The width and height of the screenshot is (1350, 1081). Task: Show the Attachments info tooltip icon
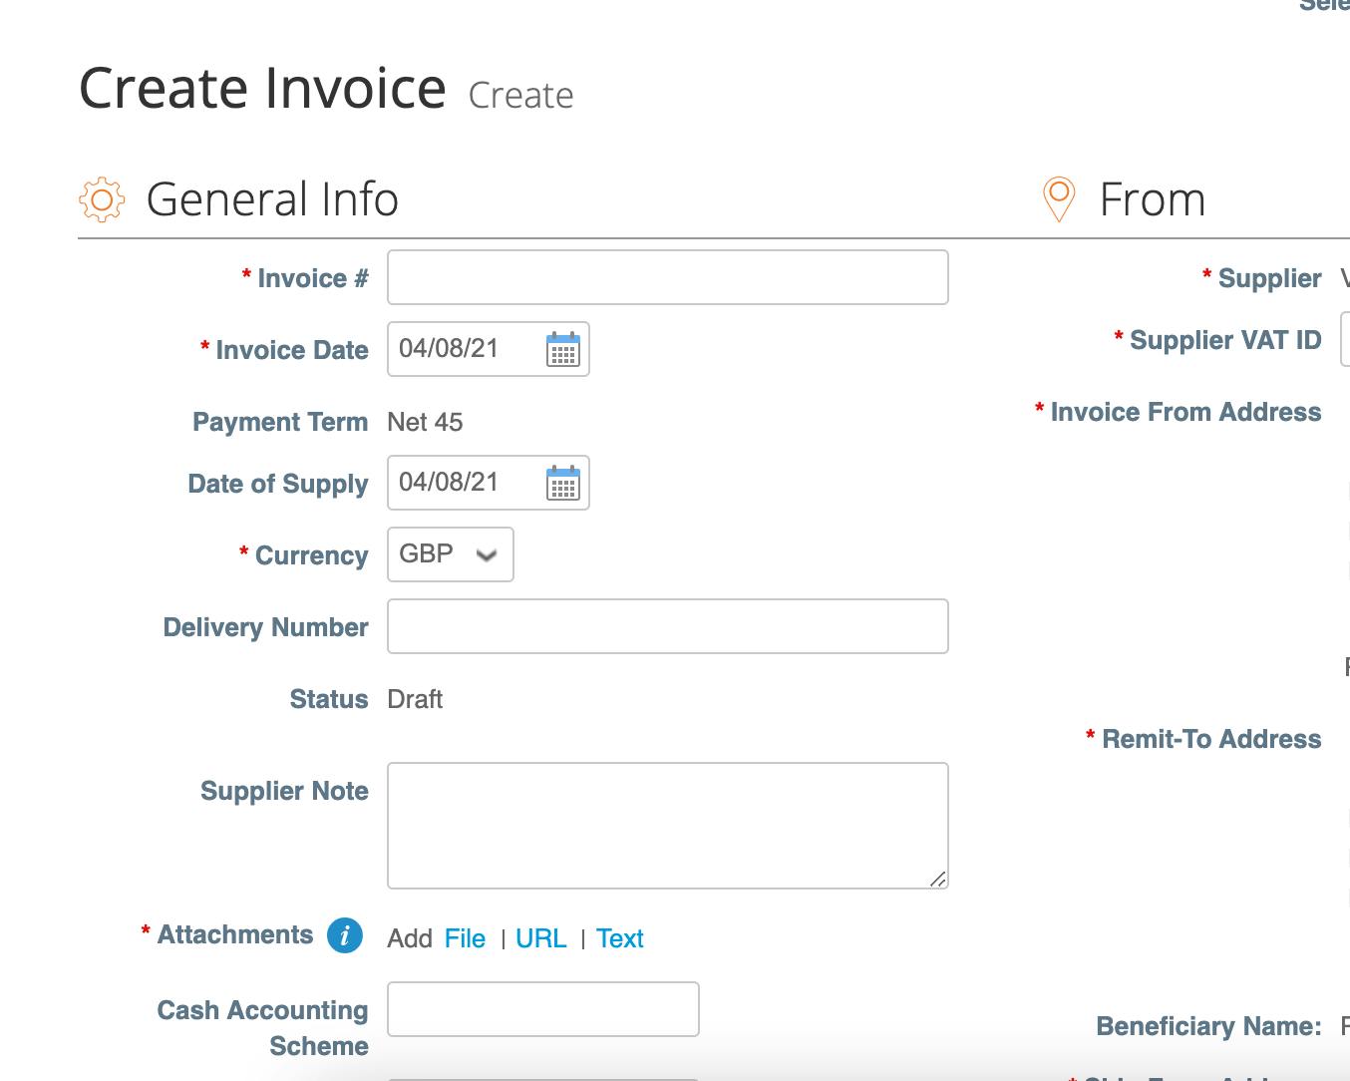click(345, 935)
